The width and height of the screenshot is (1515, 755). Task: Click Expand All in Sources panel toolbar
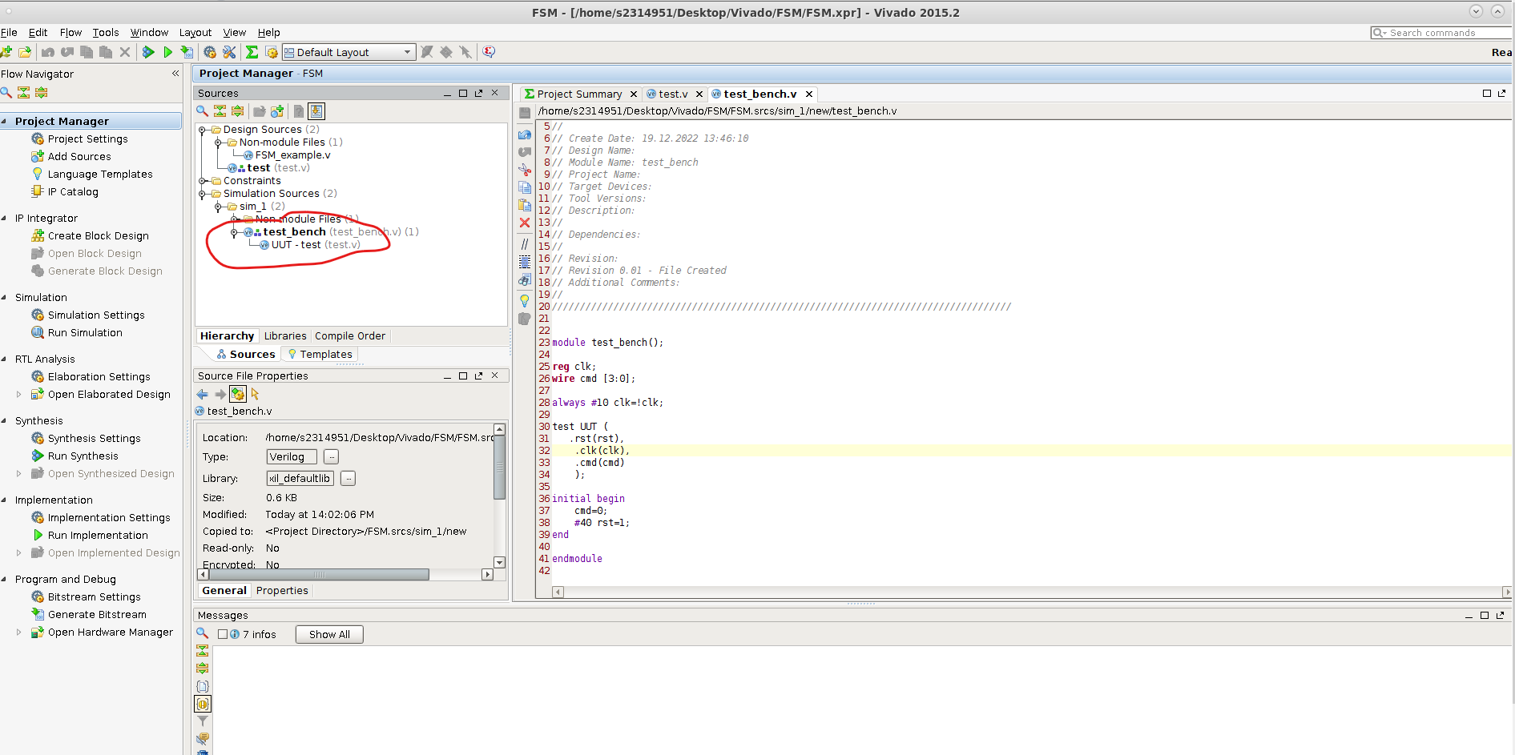[x=237, y=111]
